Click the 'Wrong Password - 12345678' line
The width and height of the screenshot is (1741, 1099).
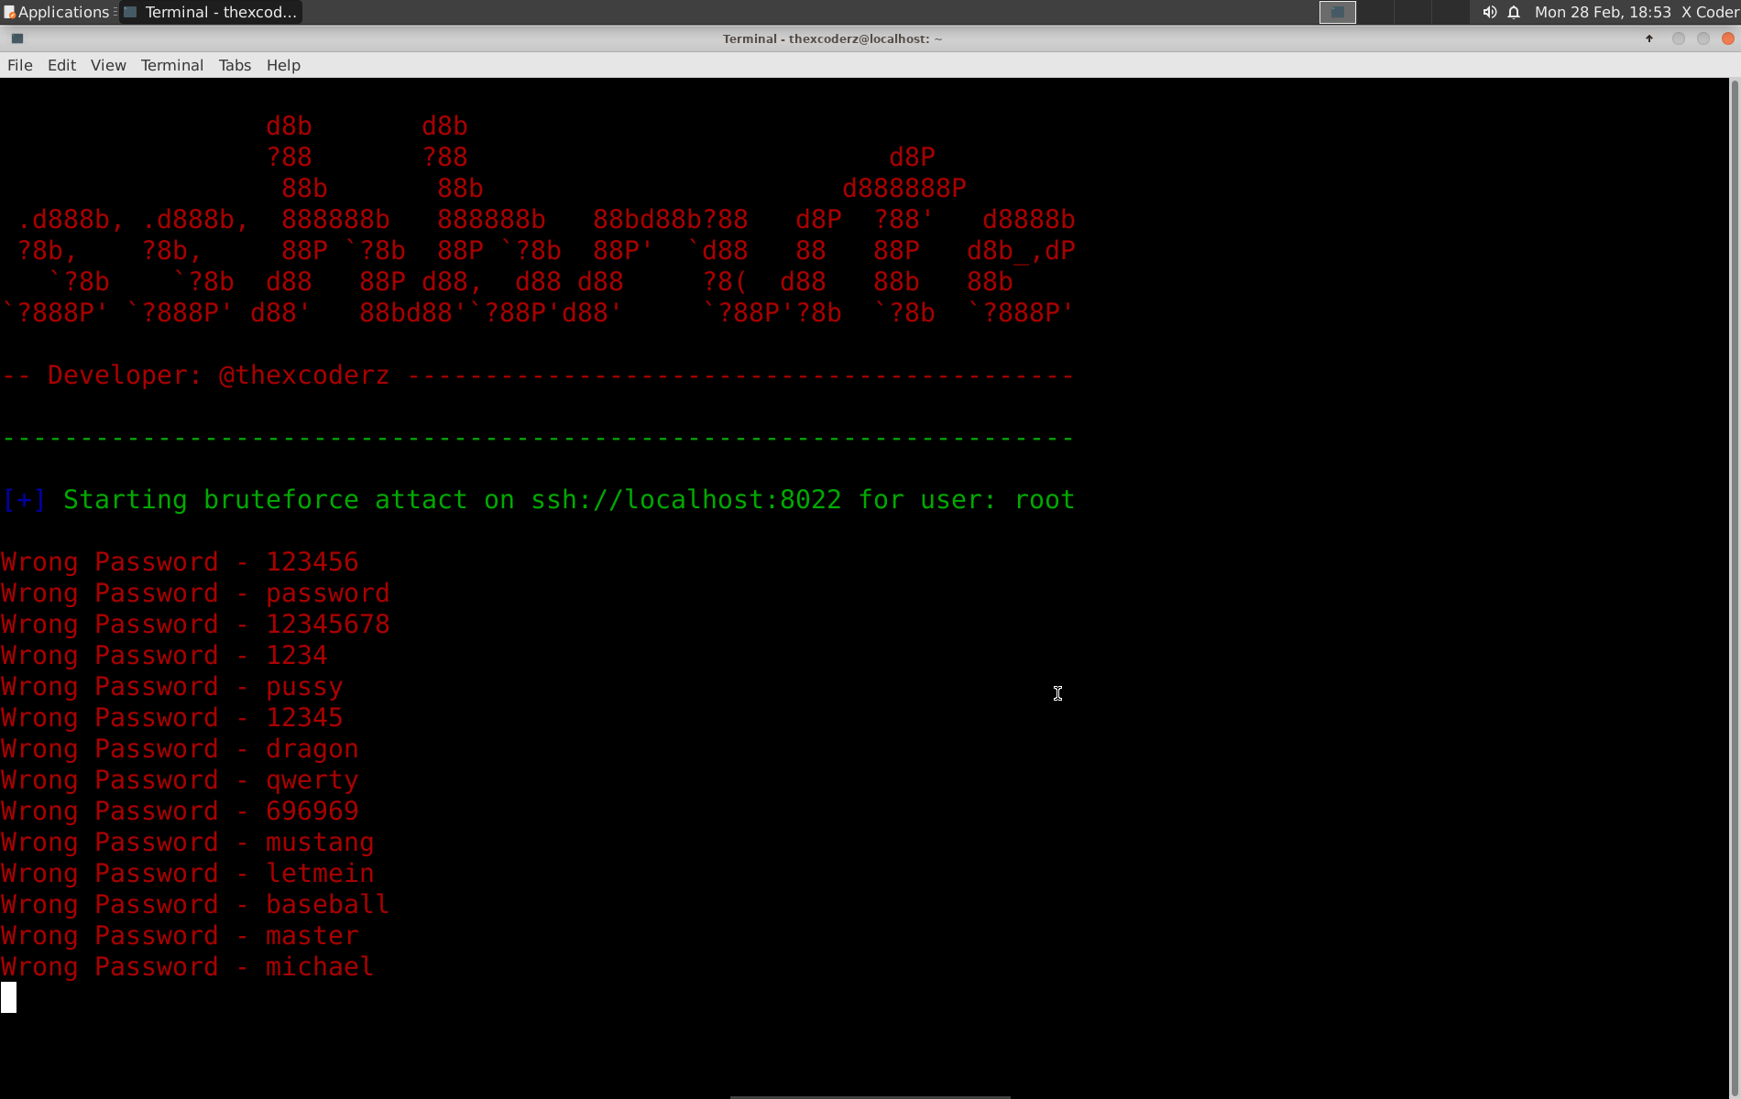click(x=195, y=625)
